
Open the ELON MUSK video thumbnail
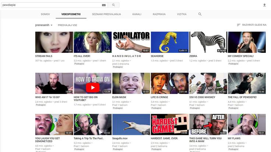[131, 83]
